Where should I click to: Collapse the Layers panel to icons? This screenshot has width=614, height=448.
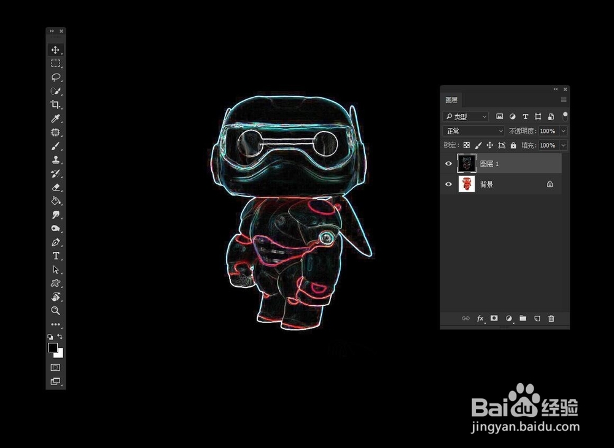coord(555,89)
